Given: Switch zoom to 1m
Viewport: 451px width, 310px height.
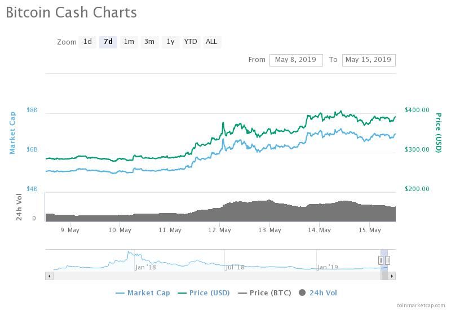Looking at the screenshot, I should pos(129,42).
